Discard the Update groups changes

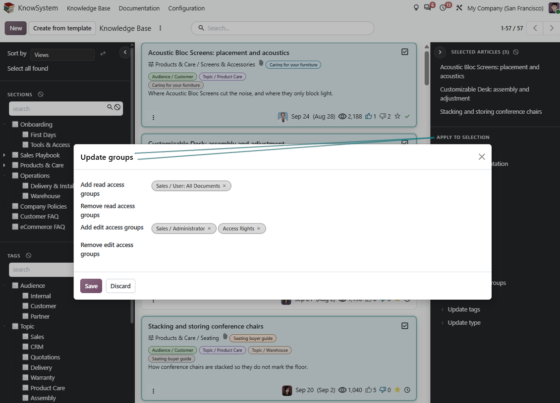pyautogui.click(x=120, y=286)
